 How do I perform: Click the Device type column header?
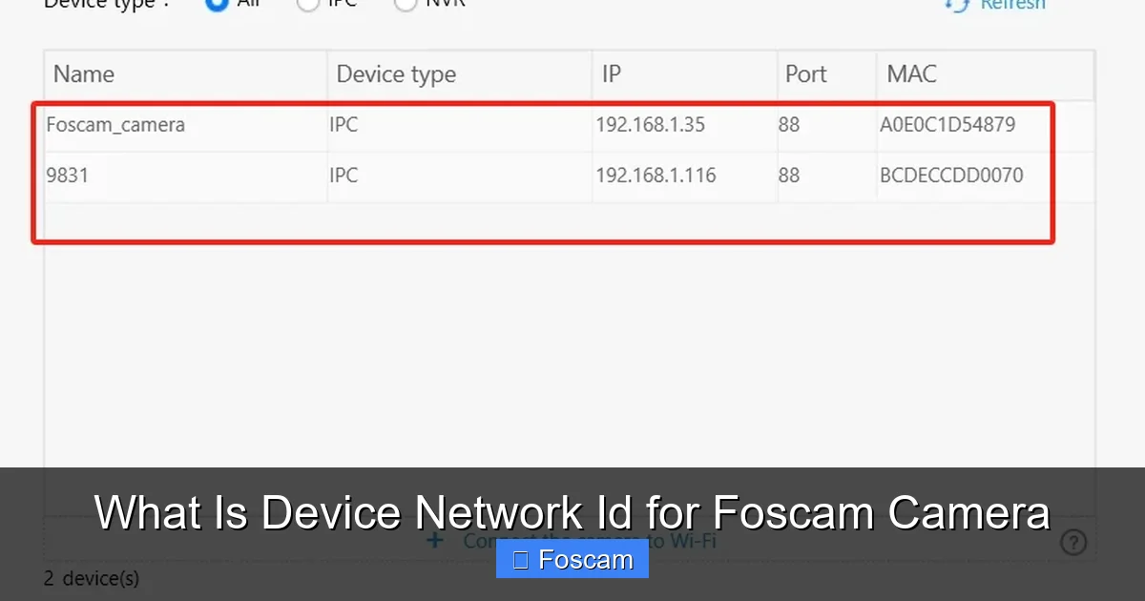click(x=396, y=74)
